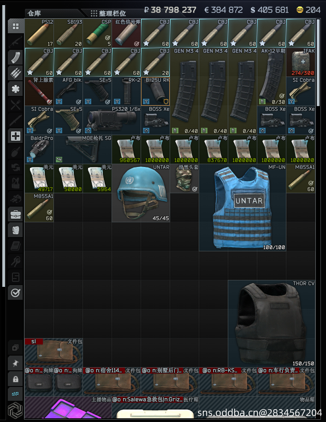Select the rouble stack of 960567

click(x=126, y=149)
